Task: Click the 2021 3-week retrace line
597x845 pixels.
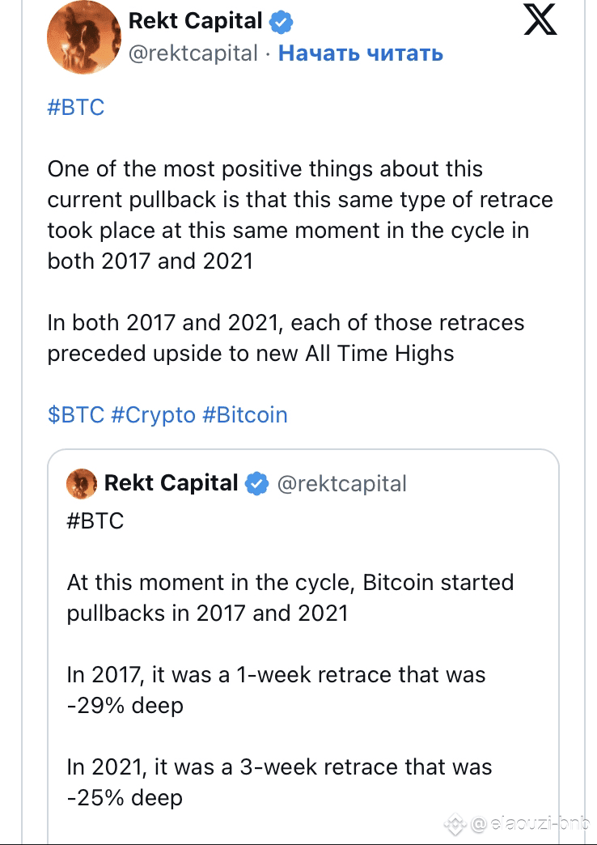Action: [x=279, y=782]
